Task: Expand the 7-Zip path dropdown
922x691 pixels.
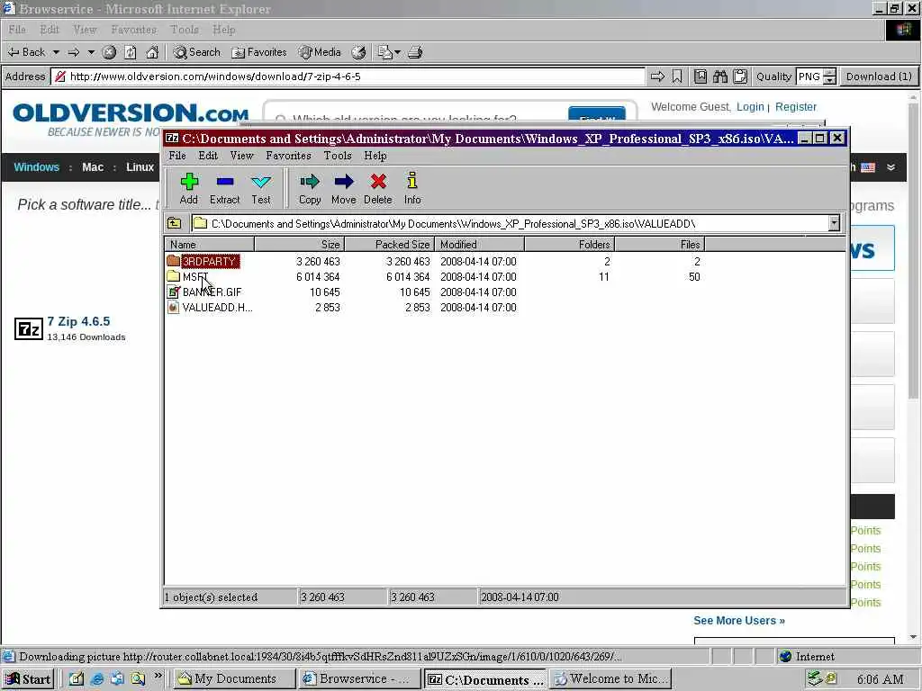Action: (x=834, y=223)
